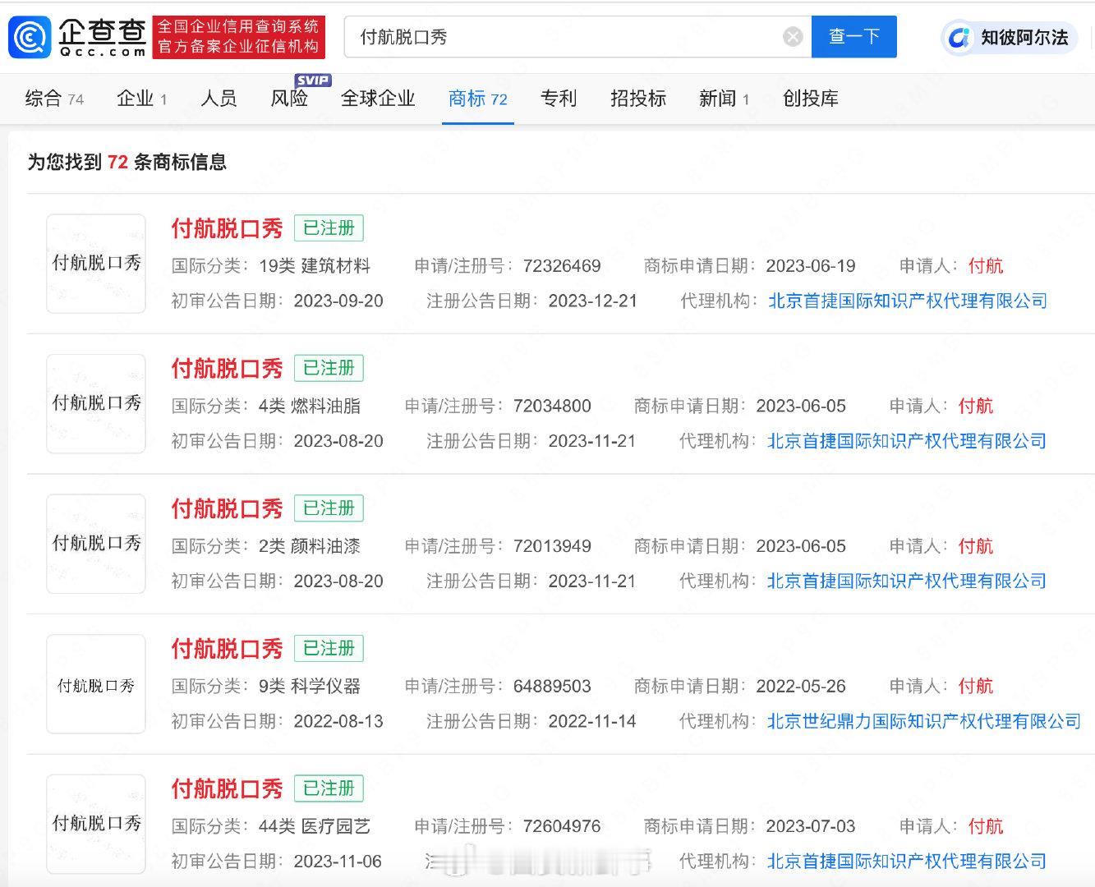Click the Qcc.com logo icon
This screenshot has width=1095, height=887.
(x=30, y=37)
